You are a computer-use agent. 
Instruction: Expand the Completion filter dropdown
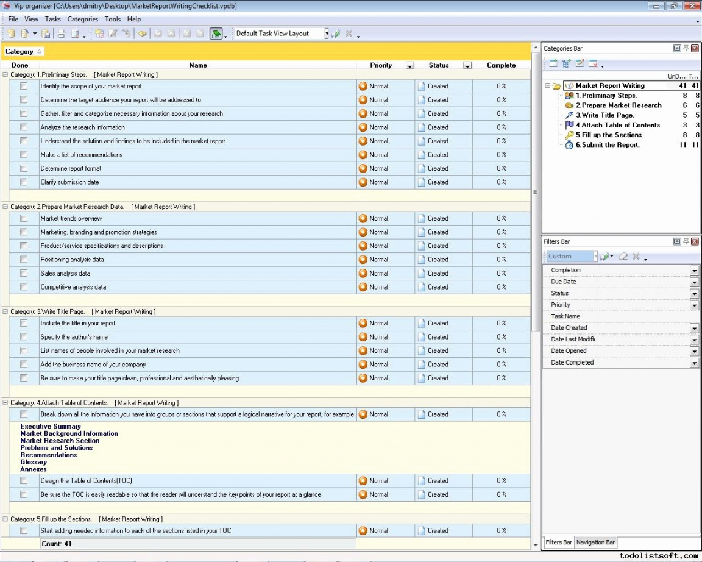click(694, 271)
